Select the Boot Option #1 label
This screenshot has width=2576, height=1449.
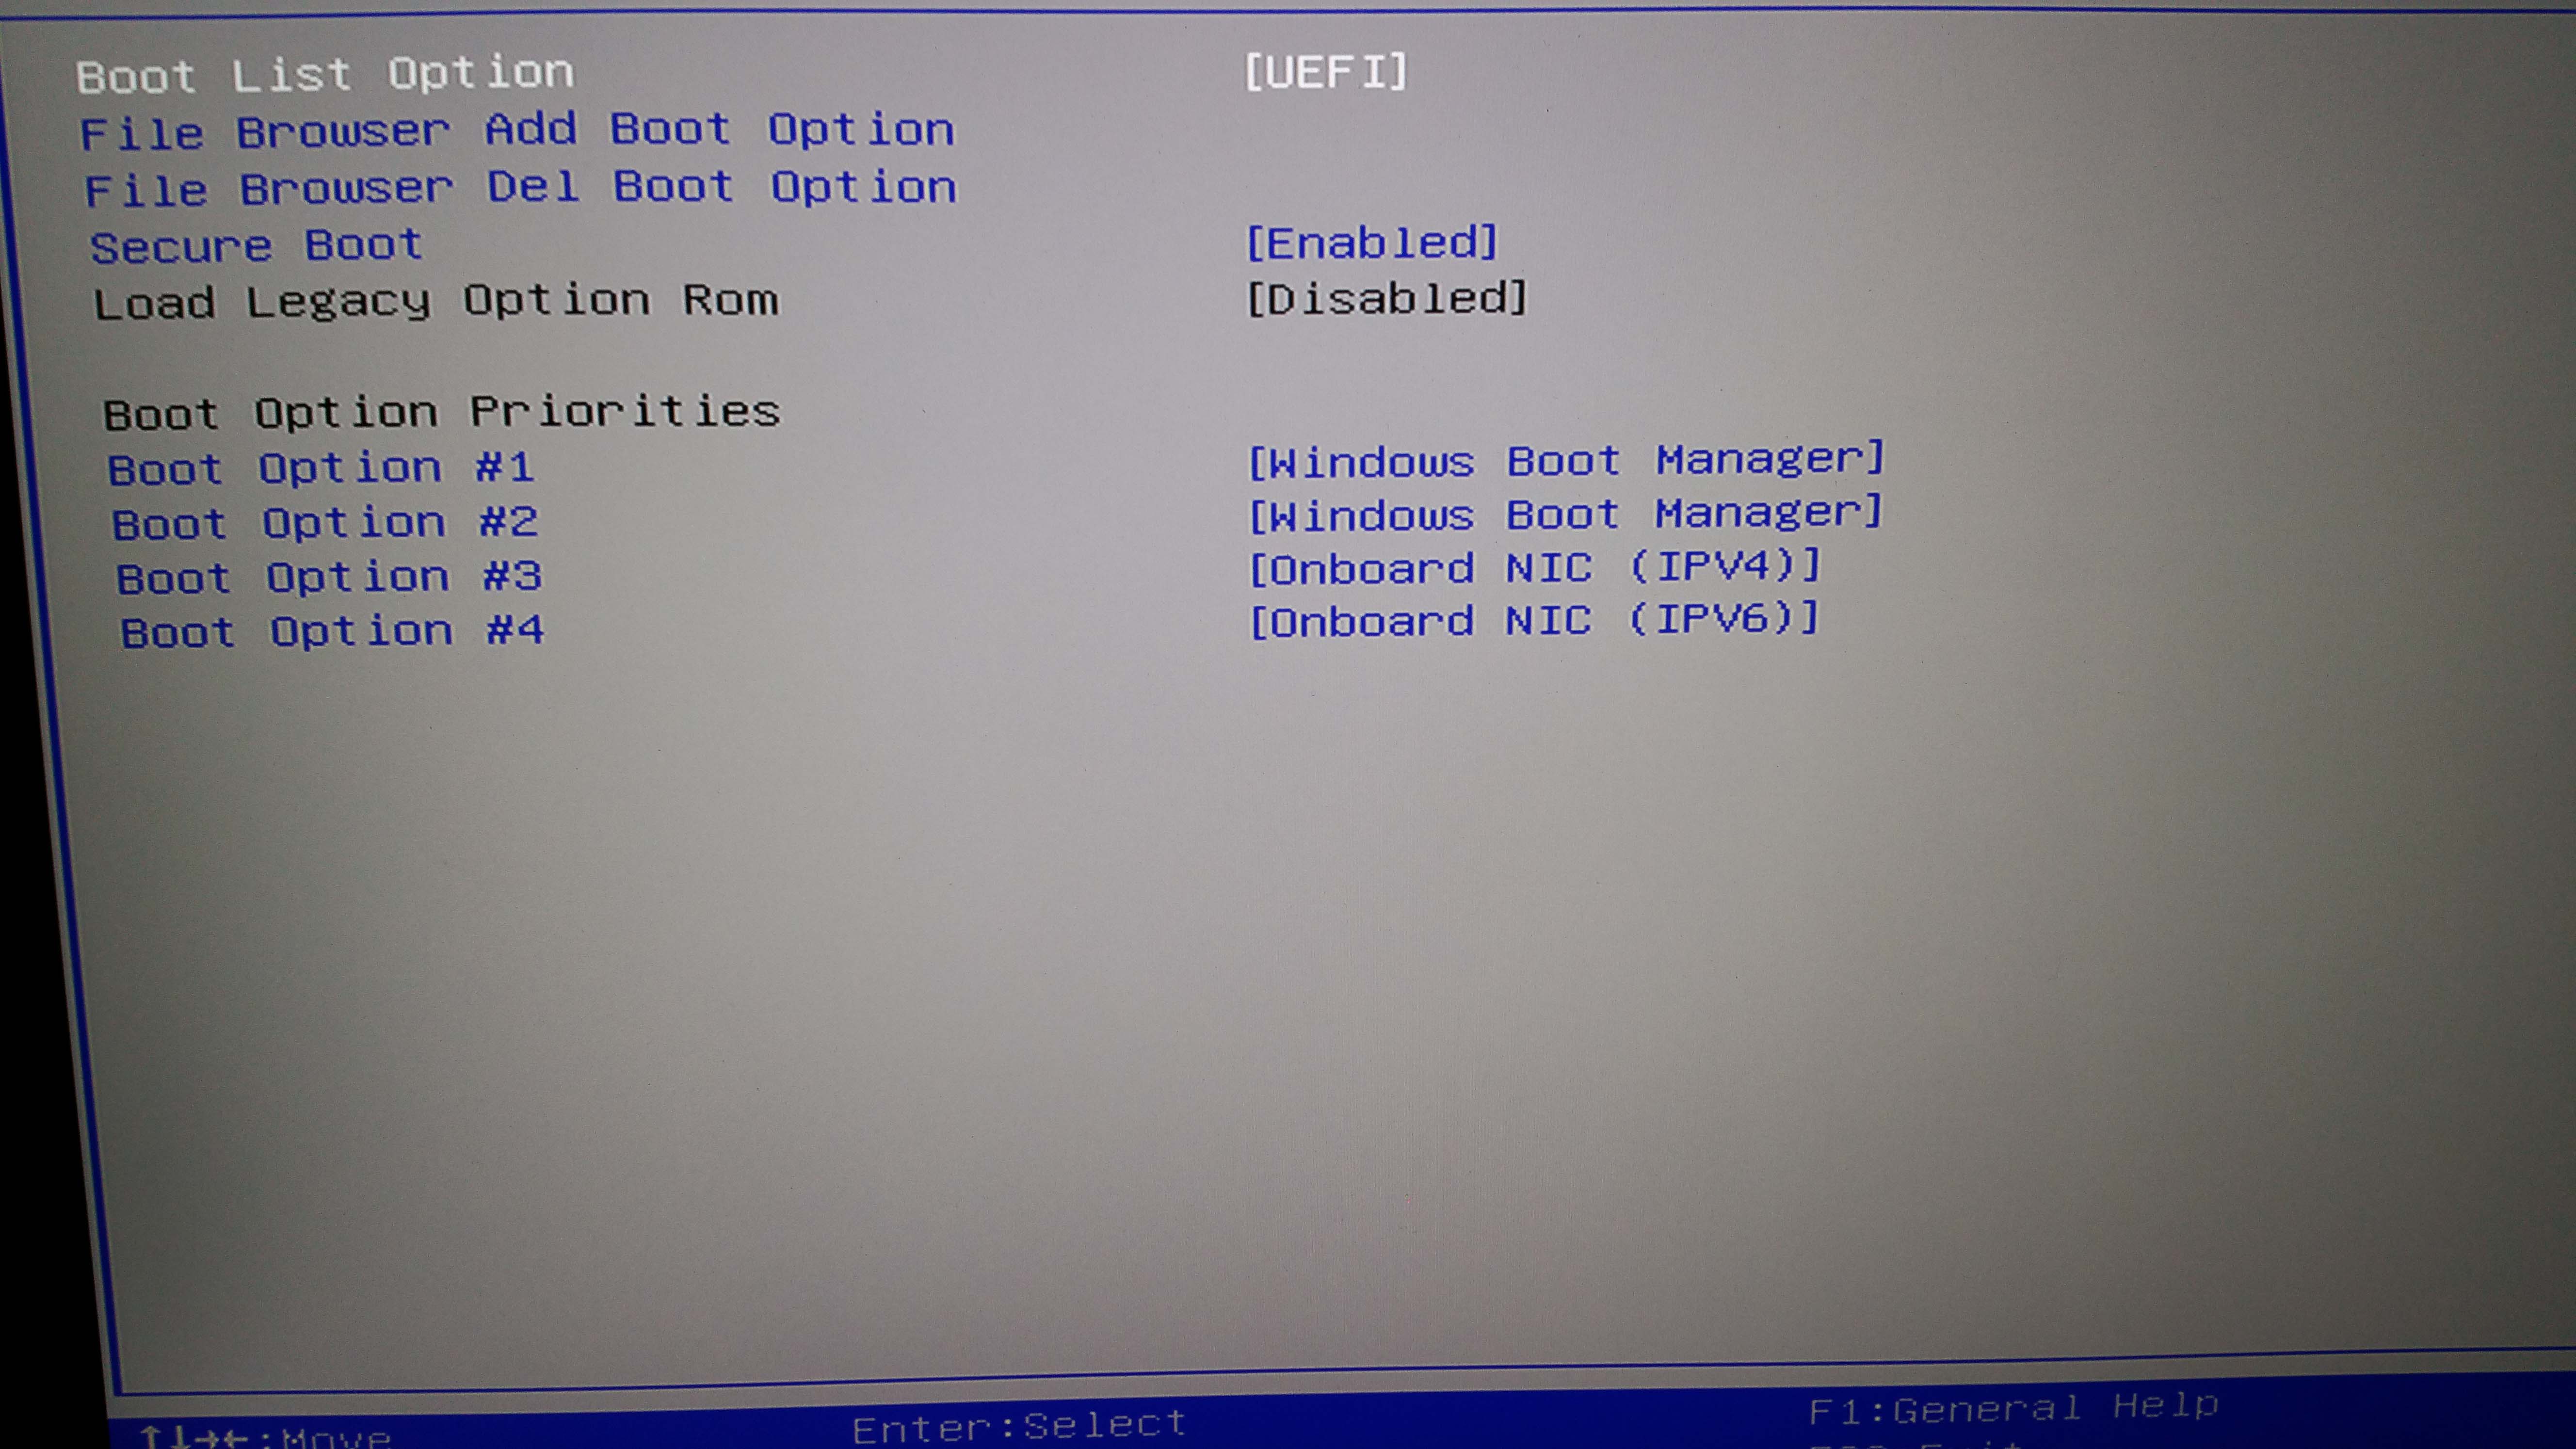tap(320, 468)
